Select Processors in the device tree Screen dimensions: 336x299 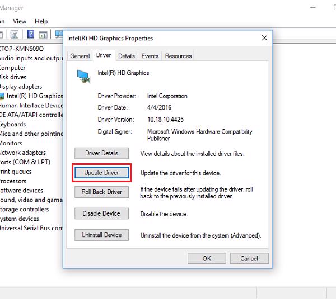13,181
